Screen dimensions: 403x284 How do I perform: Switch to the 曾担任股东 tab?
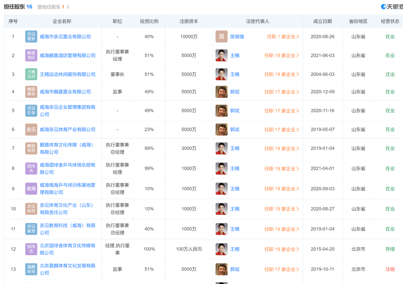pos(53,7)
